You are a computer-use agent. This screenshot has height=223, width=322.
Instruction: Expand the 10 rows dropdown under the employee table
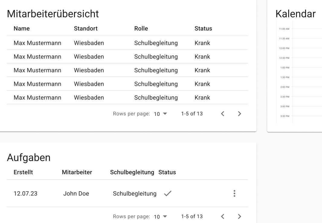click(160, 114)
